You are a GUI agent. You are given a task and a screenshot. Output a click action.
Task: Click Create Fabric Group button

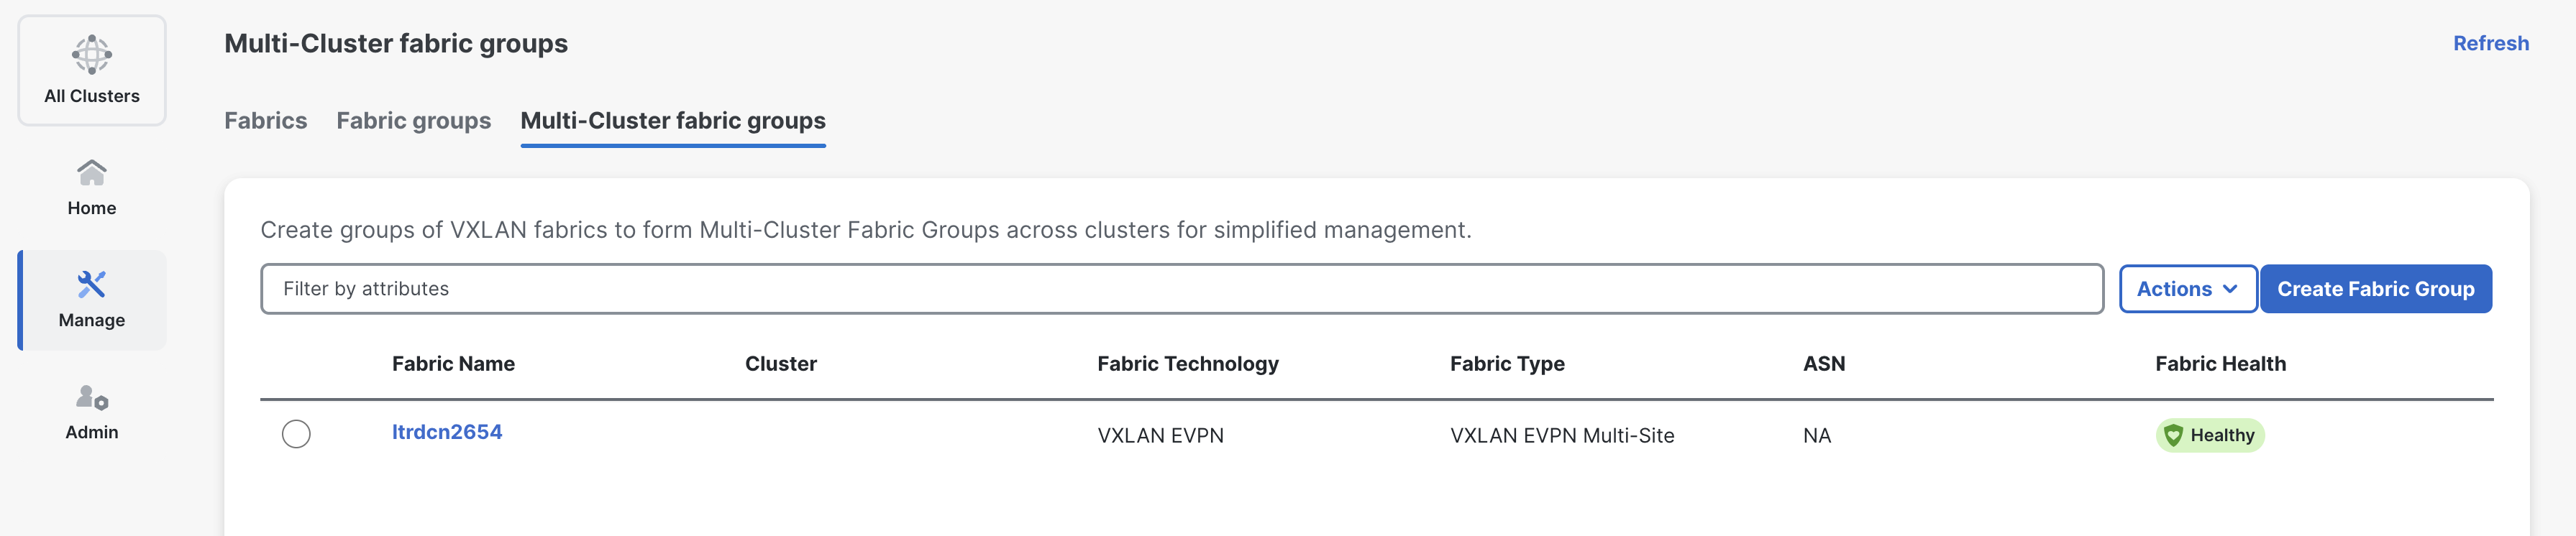(x=2376, y=289)
